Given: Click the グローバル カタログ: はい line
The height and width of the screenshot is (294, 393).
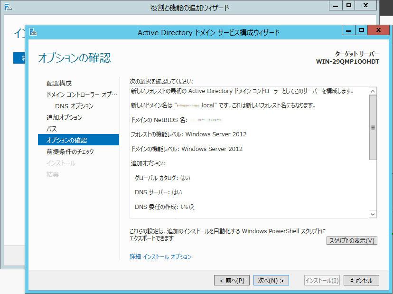Looking at the screenshot, I should (x=162, y=178).
